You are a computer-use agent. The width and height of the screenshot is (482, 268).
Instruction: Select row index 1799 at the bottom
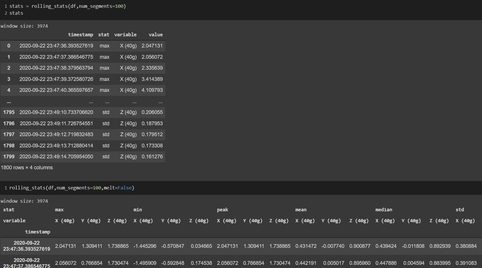tap(9, 157)
